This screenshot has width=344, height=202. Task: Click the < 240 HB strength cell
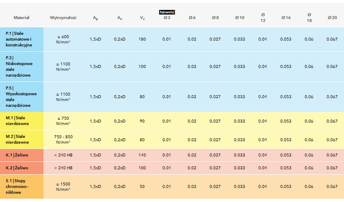point(64,155)
